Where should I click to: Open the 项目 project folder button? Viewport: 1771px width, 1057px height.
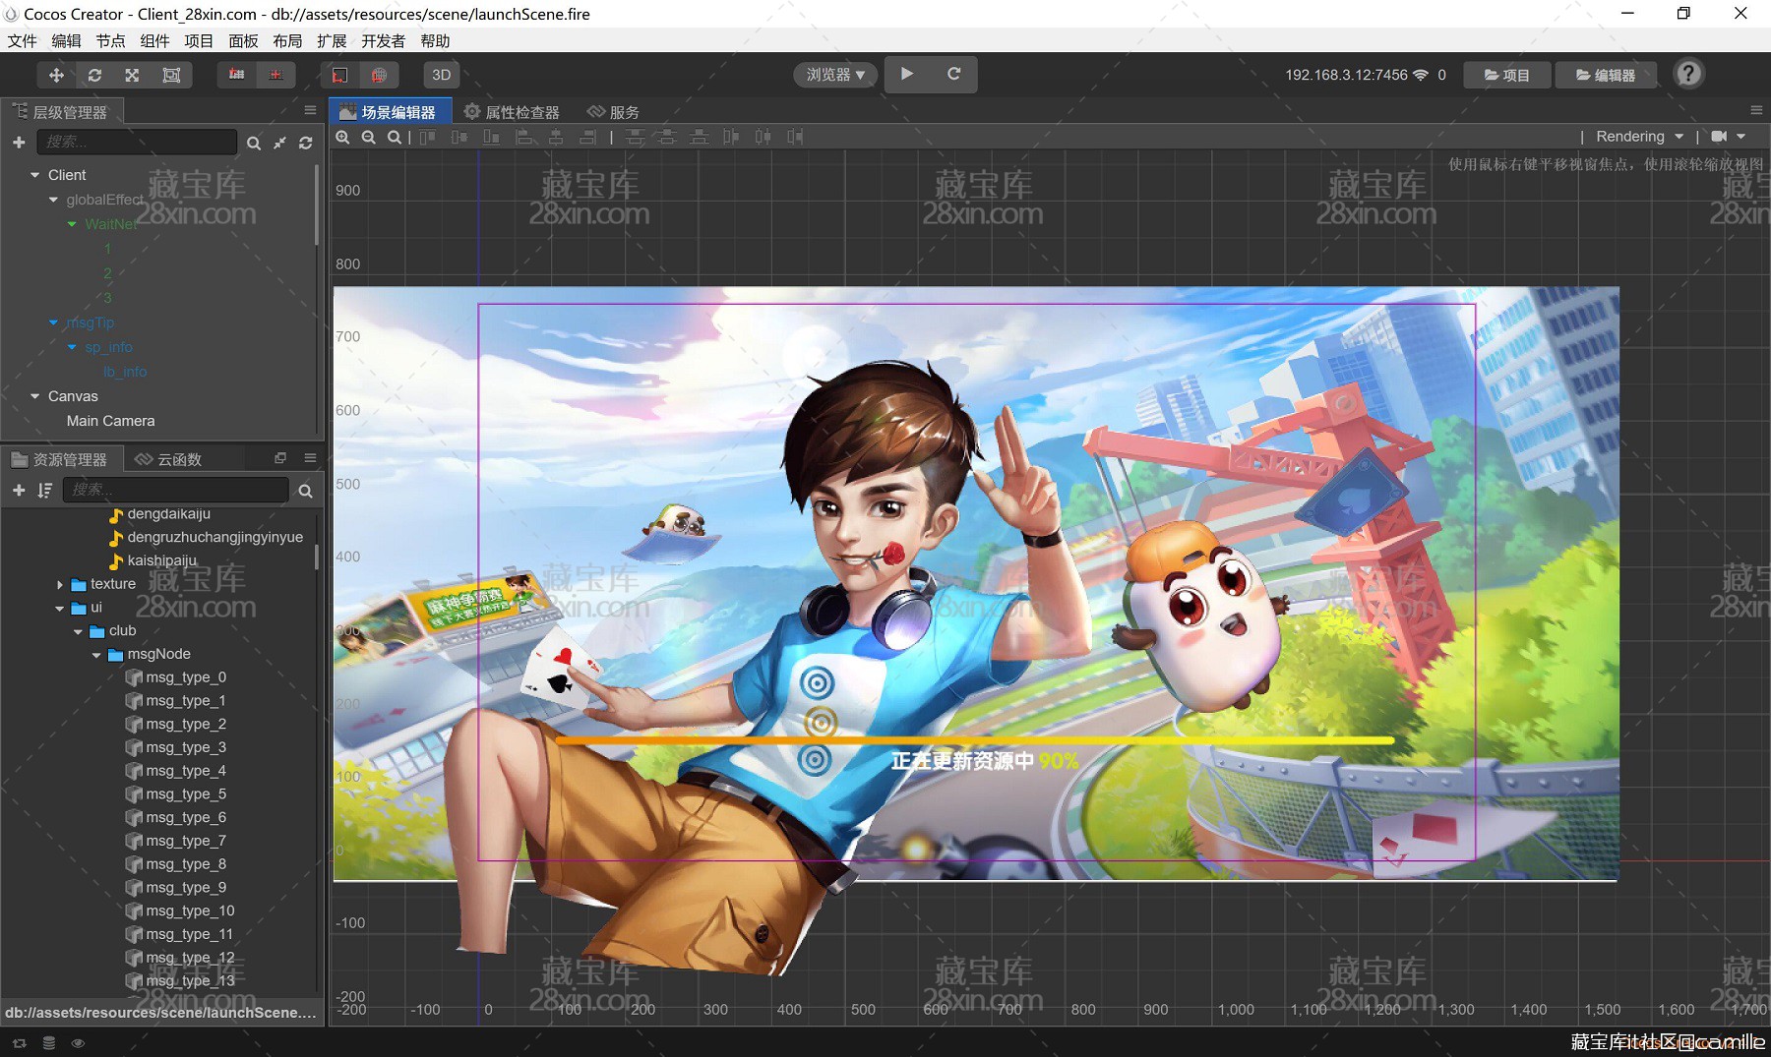point(1506,75)
